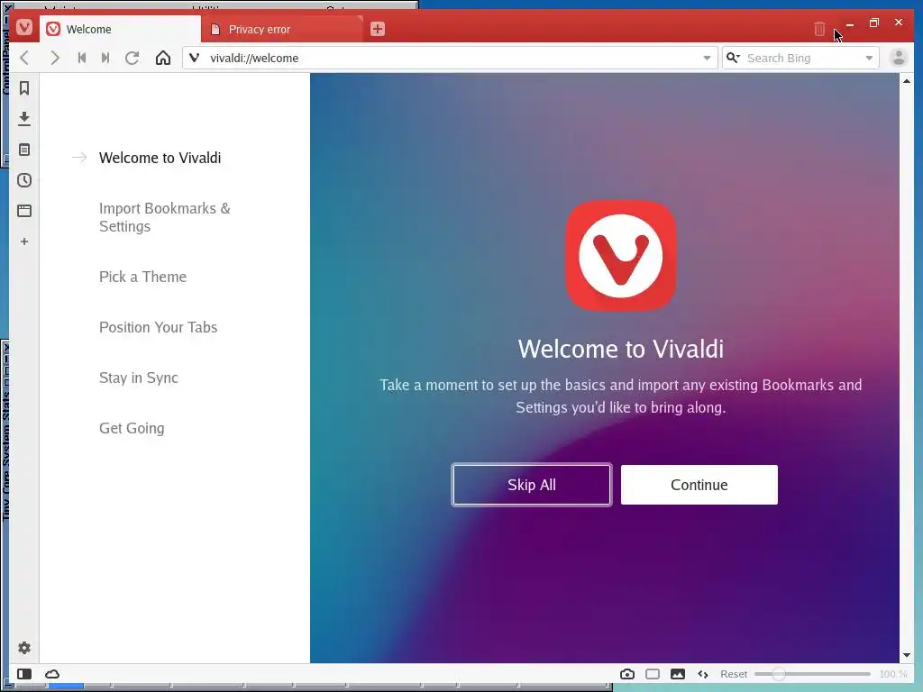Toggle the side panel visibility
Screen dimensions: 923x692
[x=24, y=674]
